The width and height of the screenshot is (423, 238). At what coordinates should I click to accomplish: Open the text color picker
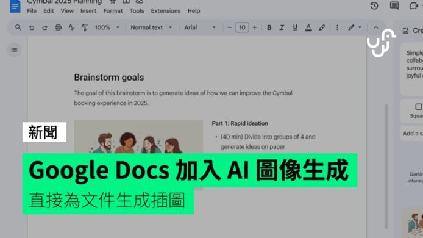308,27
